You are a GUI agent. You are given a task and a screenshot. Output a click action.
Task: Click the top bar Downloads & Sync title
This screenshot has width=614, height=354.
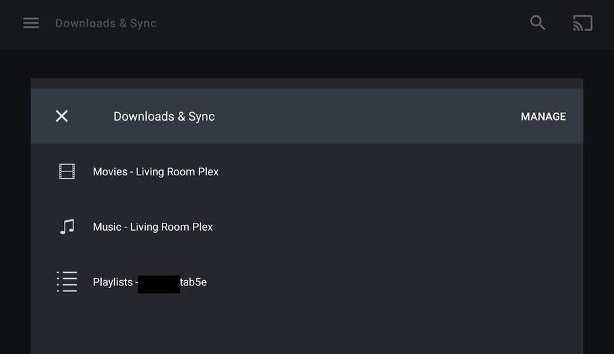106,23
